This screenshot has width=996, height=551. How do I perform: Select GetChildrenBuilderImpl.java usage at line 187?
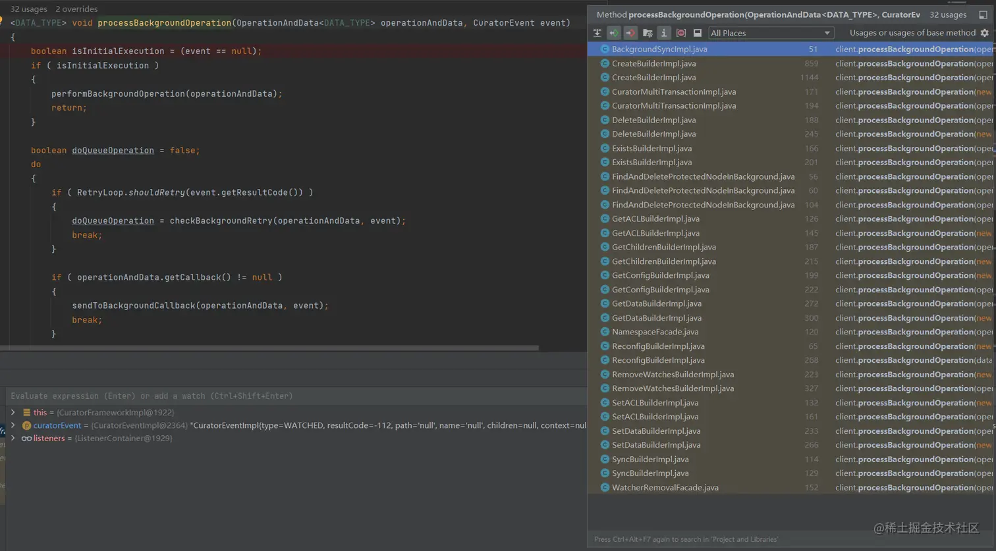pos(791,248)
